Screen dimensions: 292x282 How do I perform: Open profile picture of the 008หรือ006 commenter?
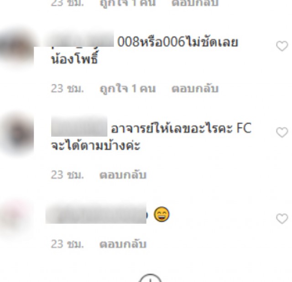tap(17, 48)
